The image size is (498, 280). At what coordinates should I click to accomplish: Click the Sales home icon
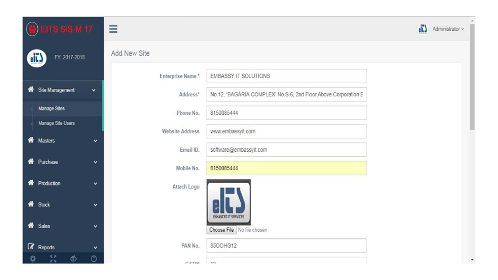tap(31, 226)
